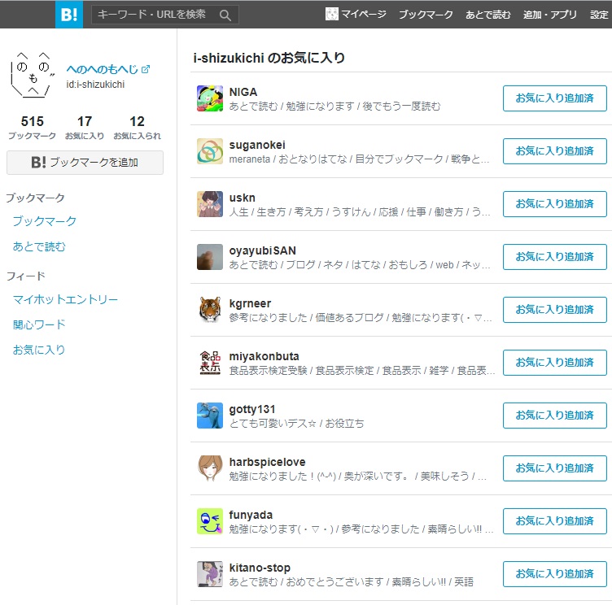Toggle お気に入り追加済 for NIGA

[x=555, y=98]
